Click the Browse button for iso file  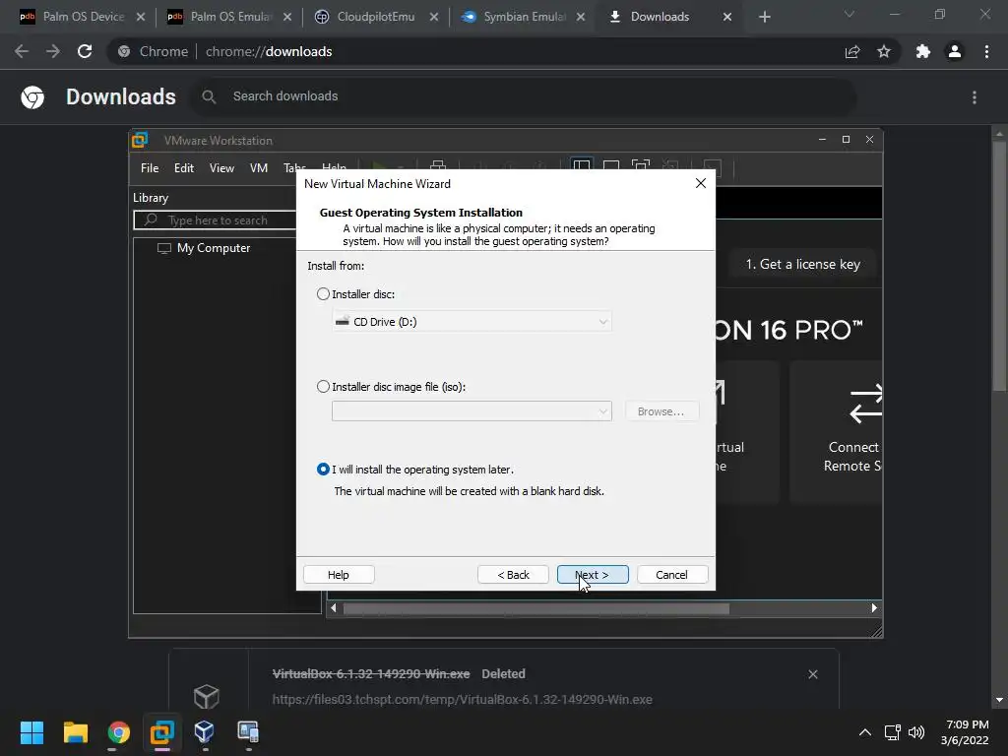pyautogui.click(x=661, y=411)
